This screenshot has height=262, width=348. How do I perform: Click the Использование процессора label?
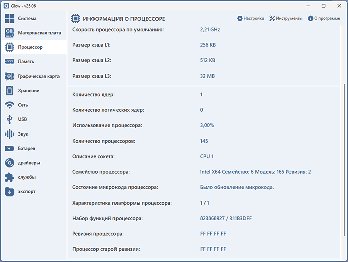pos(107,125)
